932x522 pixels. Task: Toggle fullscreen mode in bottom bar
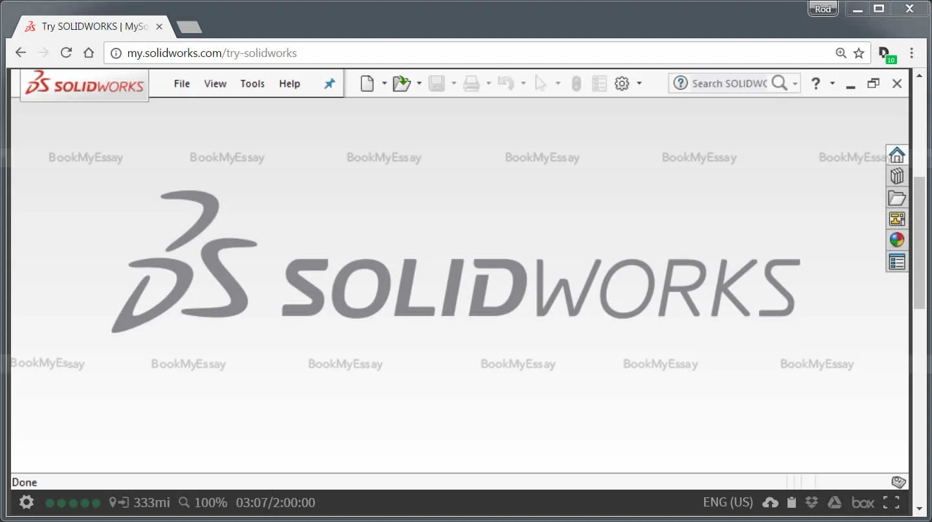891,502
